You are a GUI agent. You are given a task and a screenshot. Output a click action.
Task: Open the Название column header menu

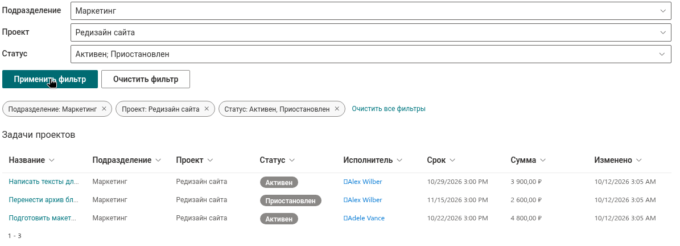pyautogui.click(x=32, y=160)
